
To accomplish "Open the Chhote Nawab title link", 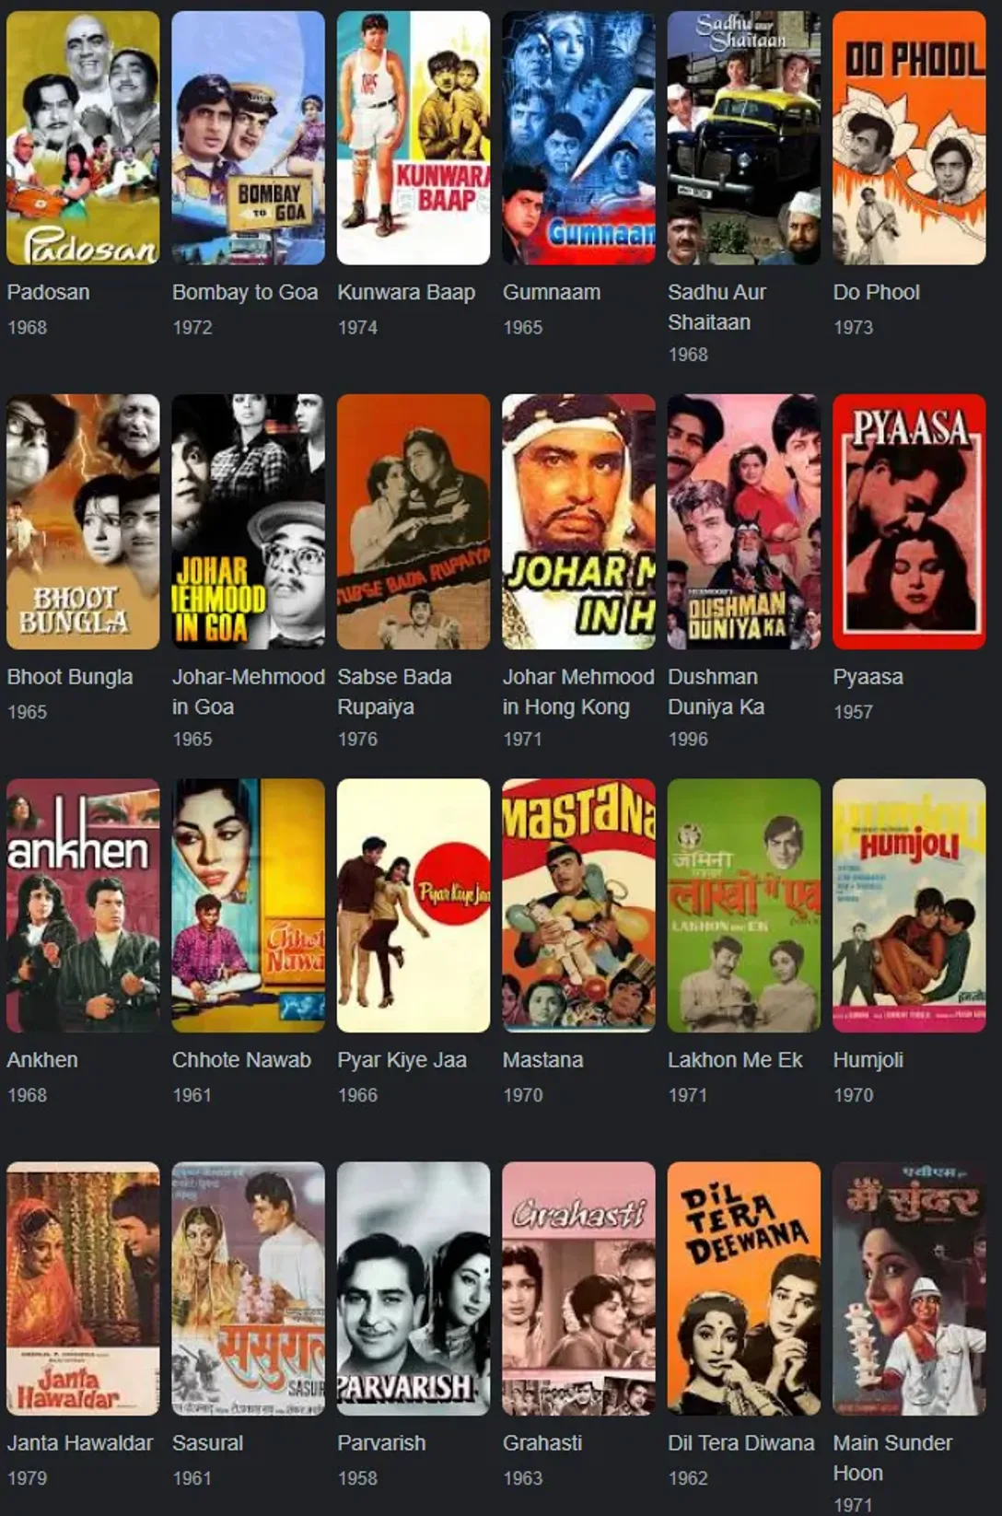I will (241, 1060).
